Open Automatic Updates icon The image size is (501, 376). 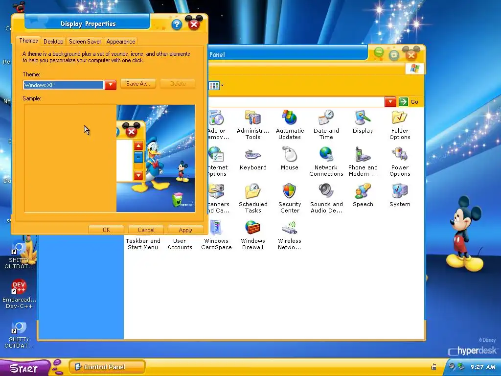point(290,125)
